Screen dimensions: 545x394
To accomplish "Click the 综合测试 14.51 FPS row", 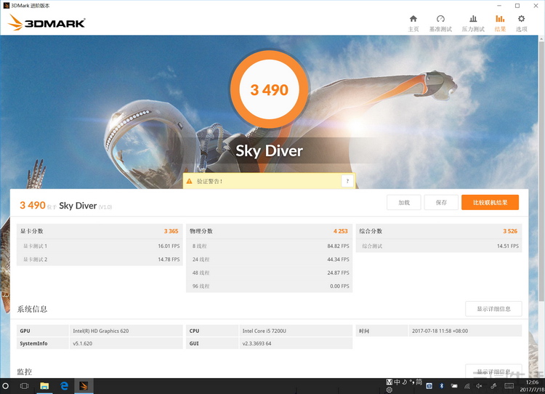I will [439, 246].
